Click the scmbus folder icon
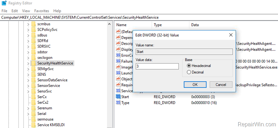The height and width of the screenshot is (128, 278). pyautogui.click(x=34, y=24)
